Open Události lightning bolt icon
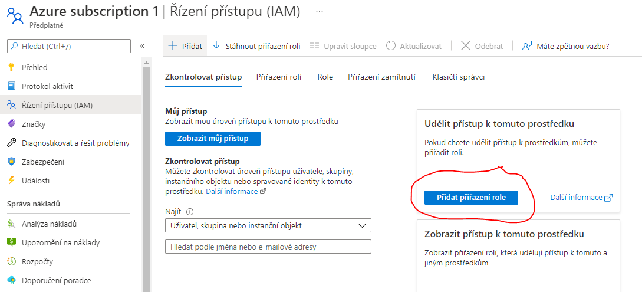This screenshot has width=642, height=292. 11,181
